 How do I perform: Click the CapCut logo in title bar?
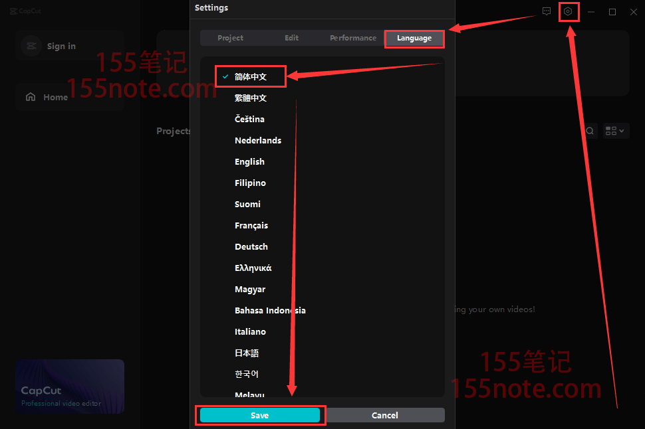14,11
